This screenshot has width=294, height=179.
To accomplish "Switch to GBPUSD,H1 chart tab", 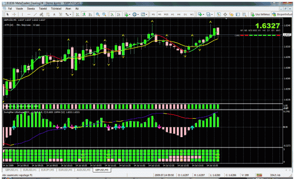I will coord(12,170).
